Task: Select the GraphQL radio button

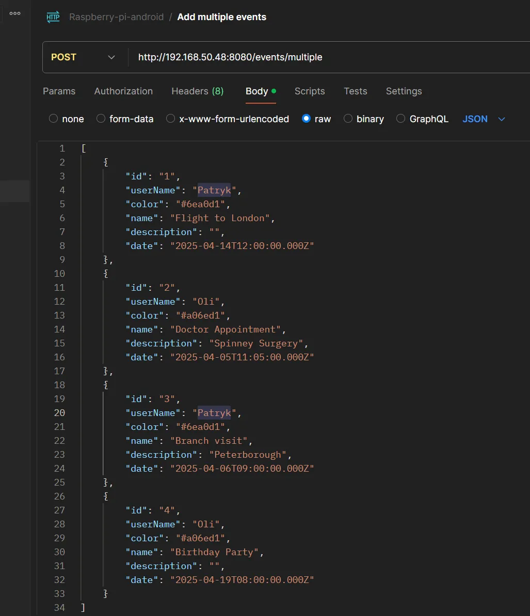Action: point(400,119)
